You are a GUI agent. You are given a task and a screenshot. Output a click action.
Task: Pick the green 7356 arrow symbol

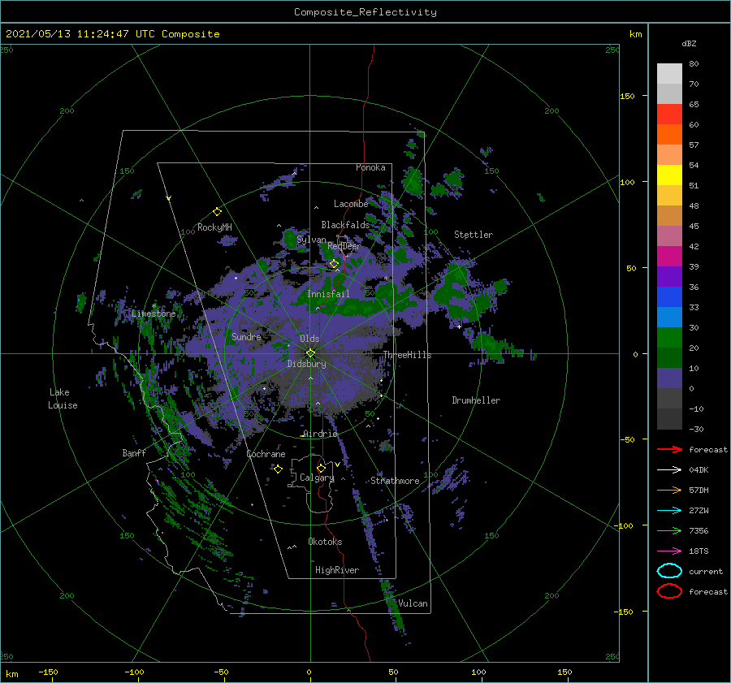coord(669,530)
